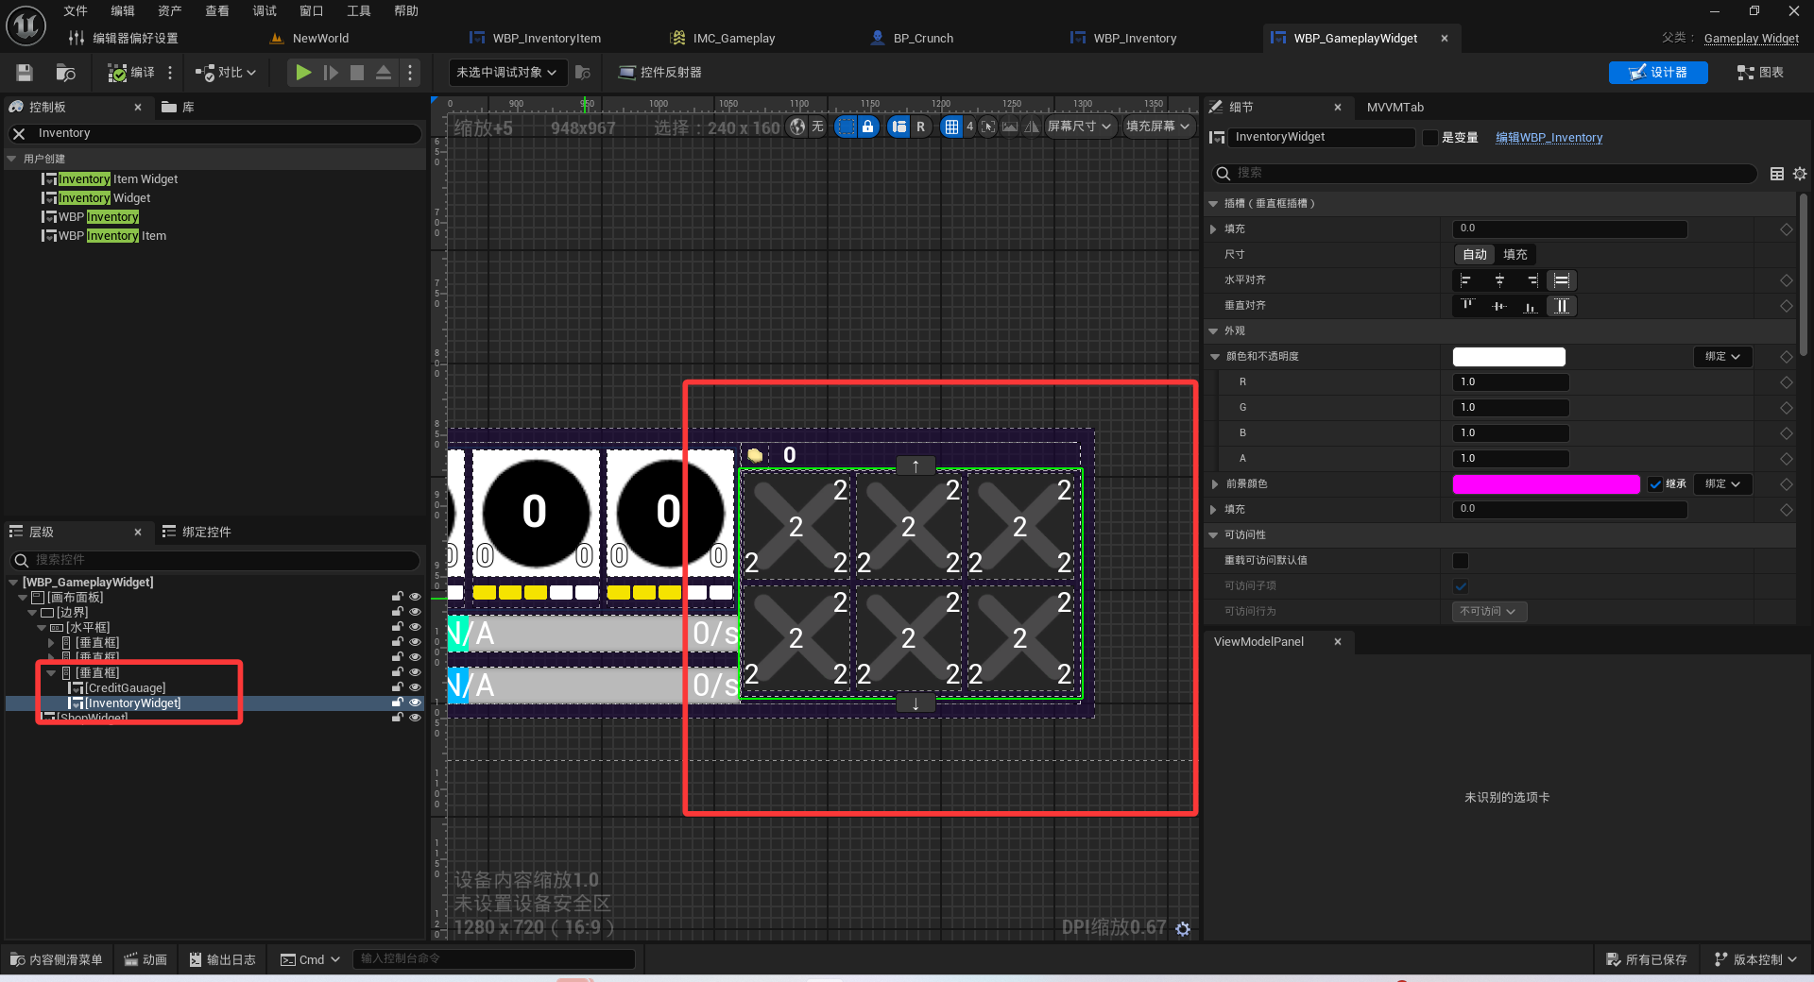This screenshot has height=982, width=1814.
Task: Click the localization globe icon in viewport toolbar
Action: coord(798,127)
